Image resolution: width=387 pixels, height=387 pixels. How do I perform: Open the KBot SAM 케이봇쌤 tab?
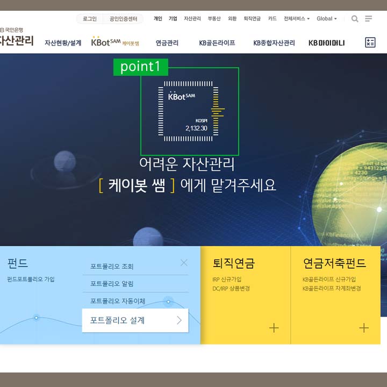click(x=115, y=42)
